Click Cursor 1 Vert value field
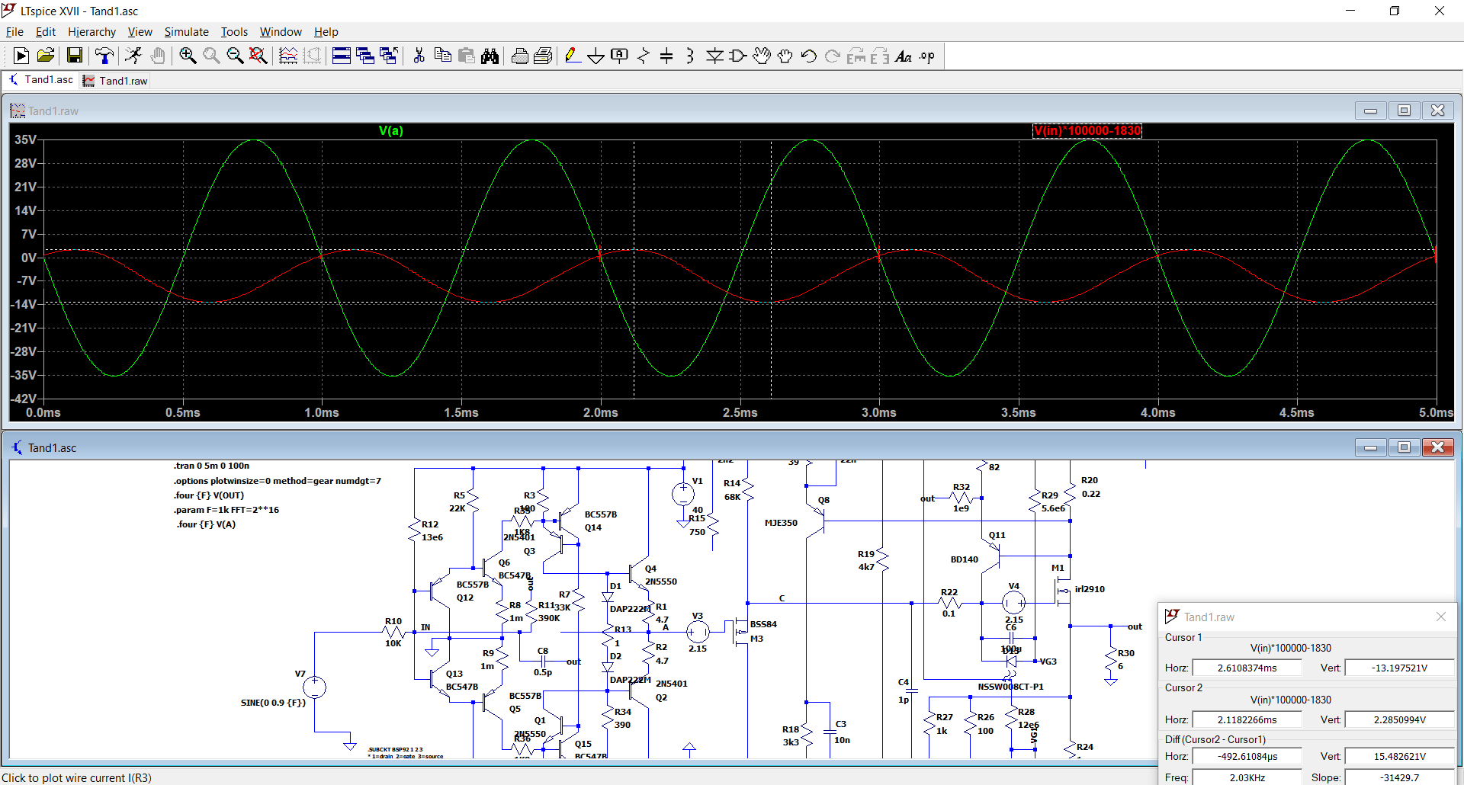The width and height of the screenshot is (1464, 785). [x=1399, y=668]
